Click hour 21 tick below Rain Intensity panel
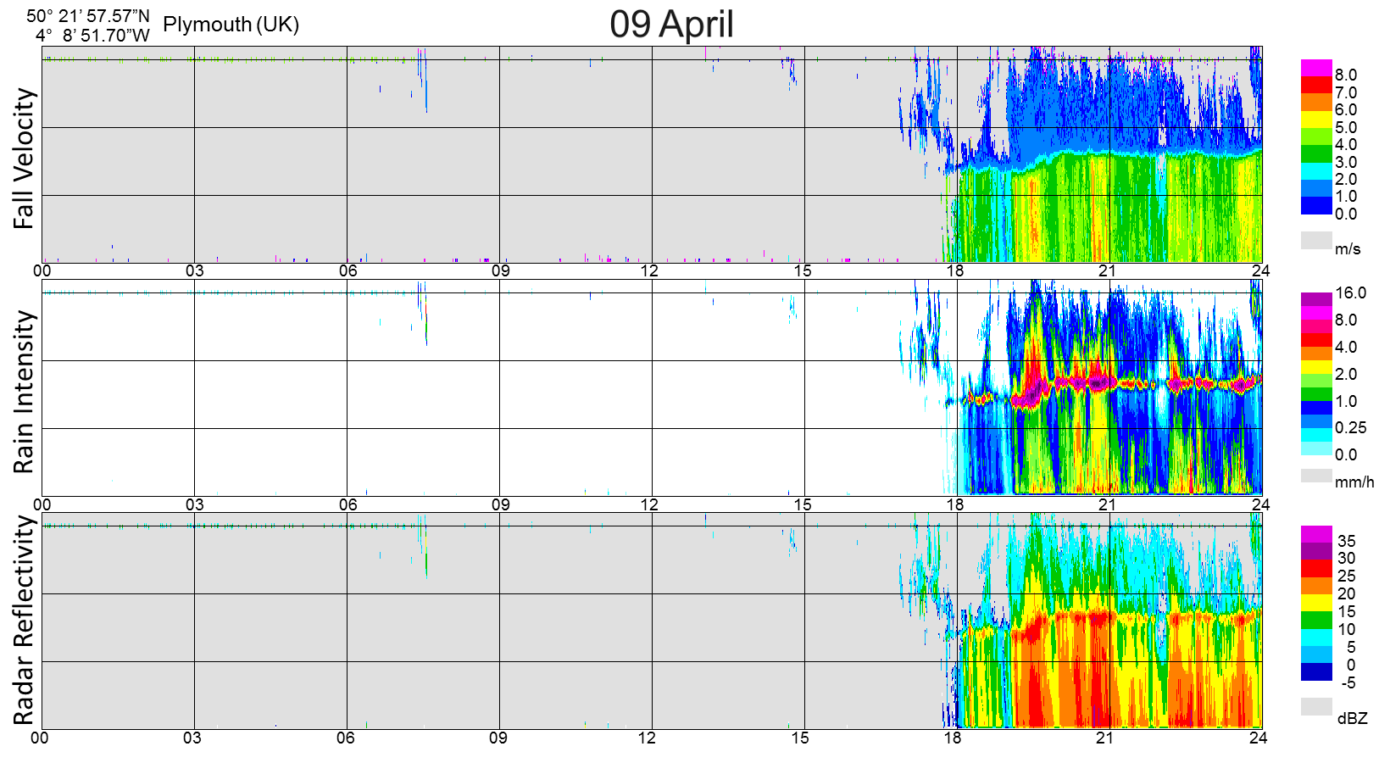This screenshot has width=1390, height=763. click(1107, 504)
